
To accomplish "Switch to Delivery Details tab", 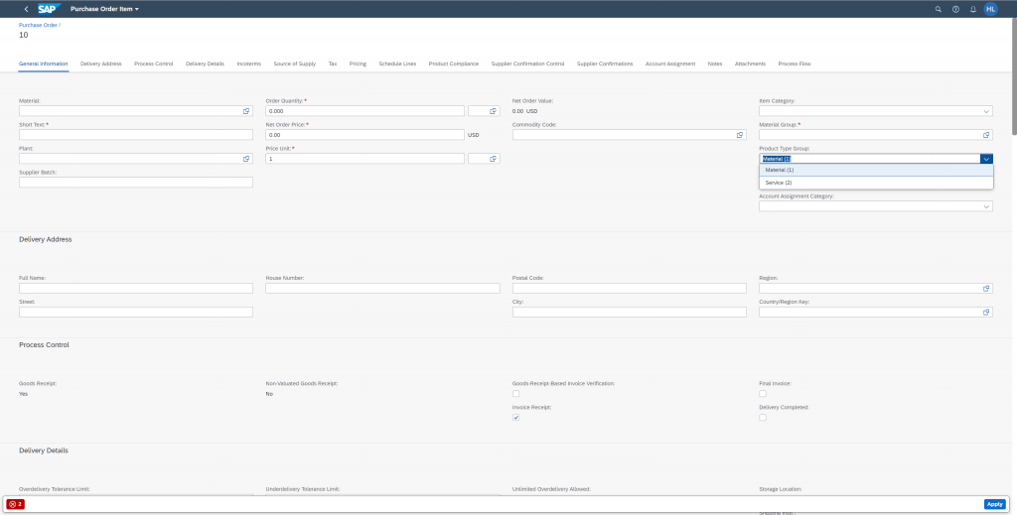I will (205, 64).
